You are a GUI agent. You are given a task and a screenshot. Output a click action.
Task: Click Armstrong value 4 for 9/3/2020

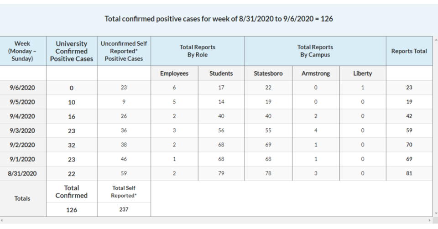[316, 130]
